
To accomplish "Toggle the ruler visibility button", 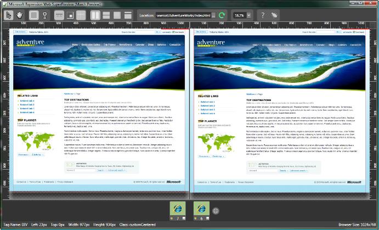I will pos(59,15).
